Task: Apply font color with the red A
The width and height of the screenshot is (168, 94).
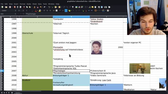Action: point(36,10)
